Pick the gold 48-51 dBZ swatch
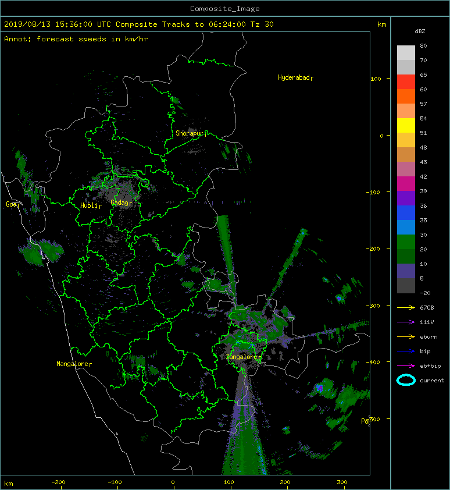 [x=406, y=140]
